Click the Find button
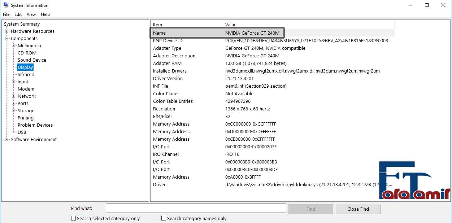Image resolution: width=452 pixels, height=223 pixels. pos(311,209)
